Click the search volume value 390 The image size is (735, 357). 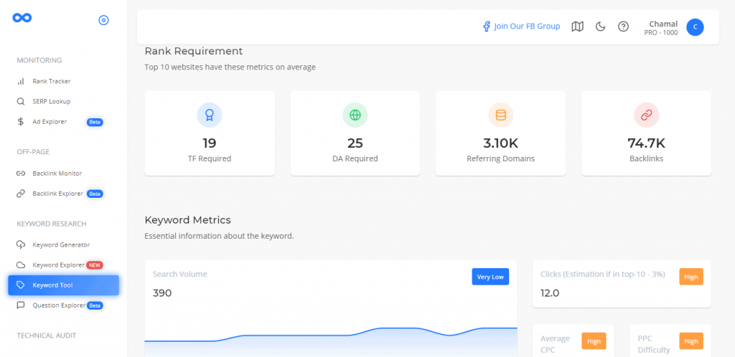162,293
